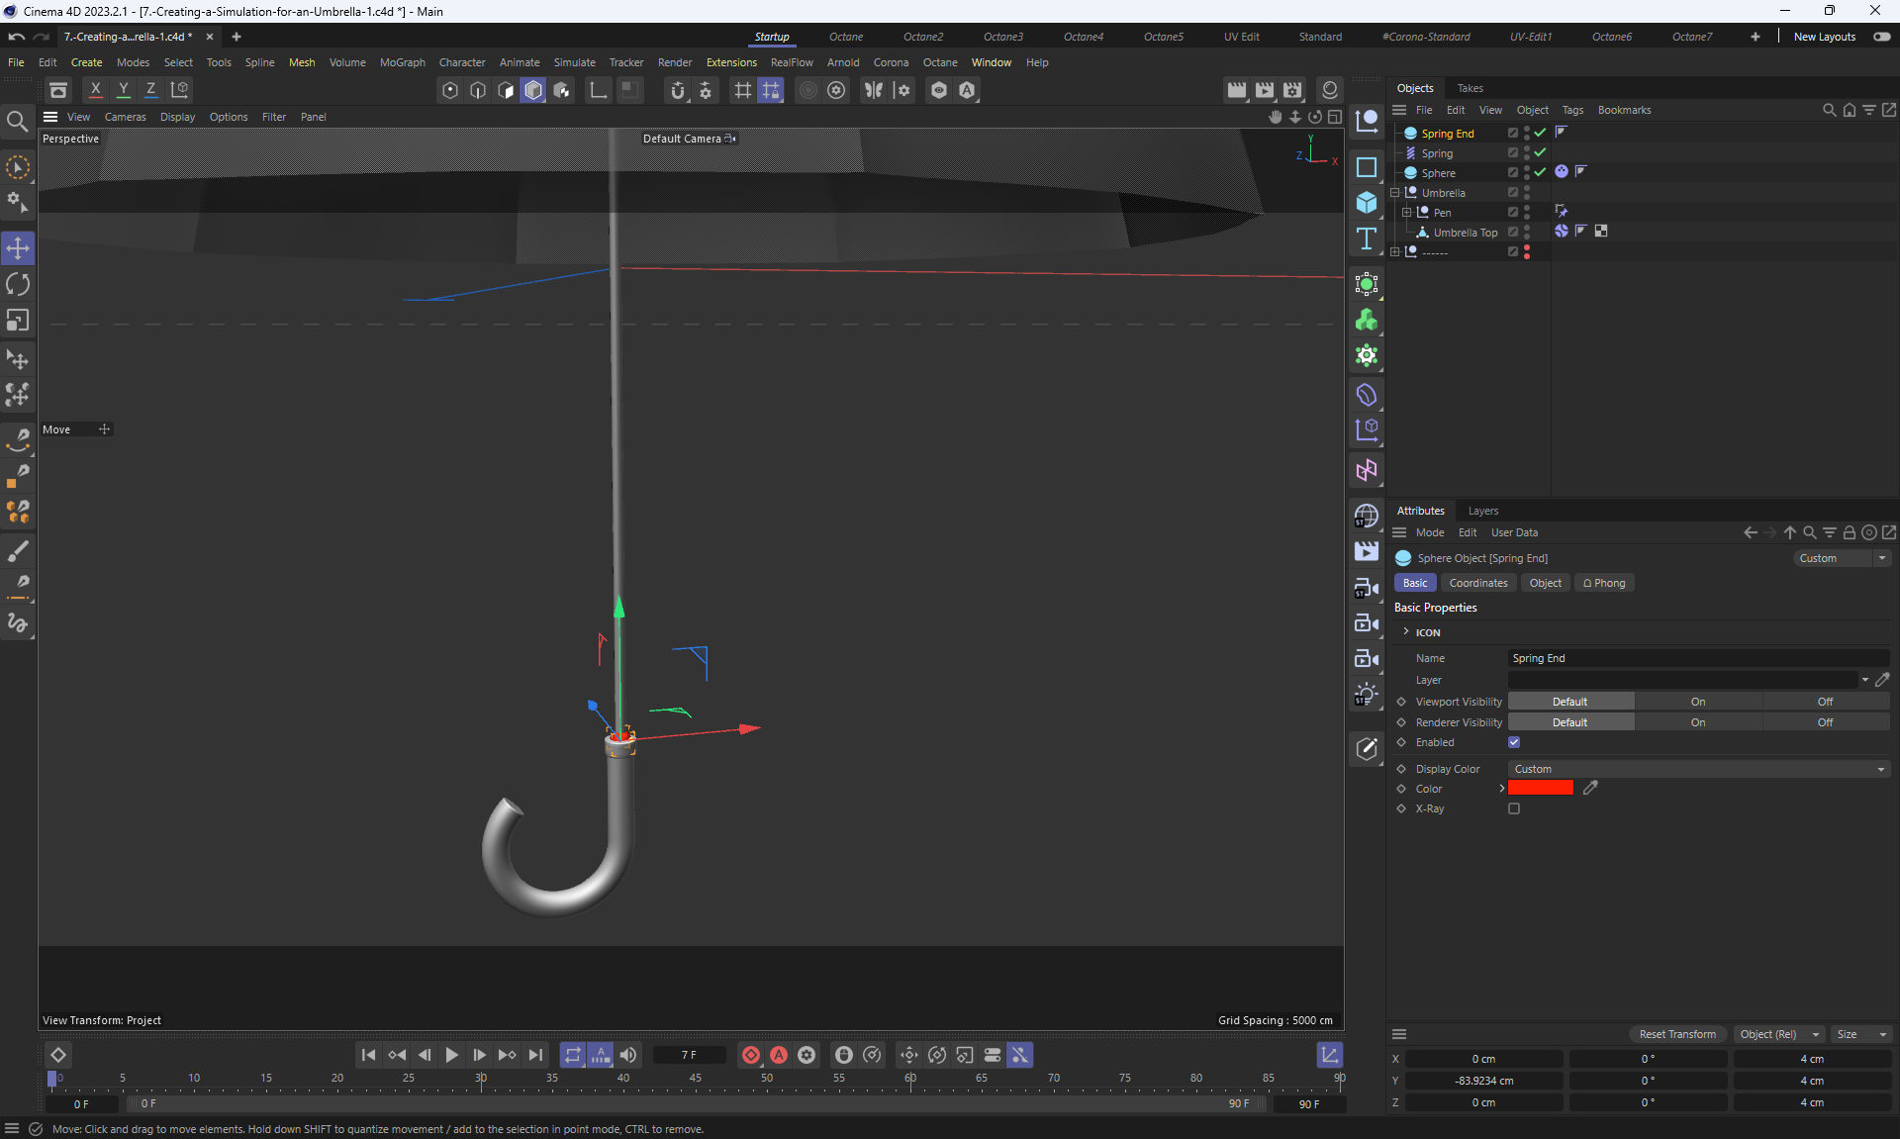Expand the Umbrella object hierarchy
1900x1139 pixels.
(1395, 193)
